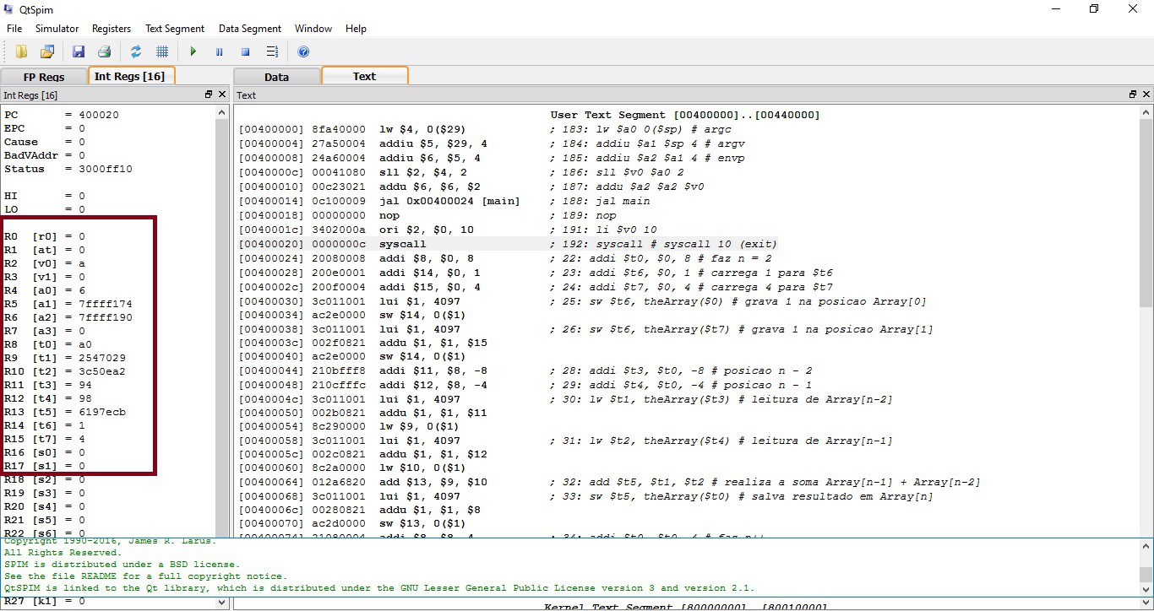Click the HI = 0 register line

45,196
